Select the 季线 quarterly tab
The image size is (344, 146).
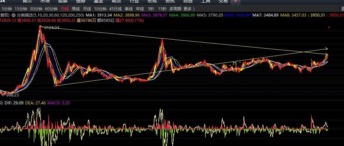[x=129, y=9]
